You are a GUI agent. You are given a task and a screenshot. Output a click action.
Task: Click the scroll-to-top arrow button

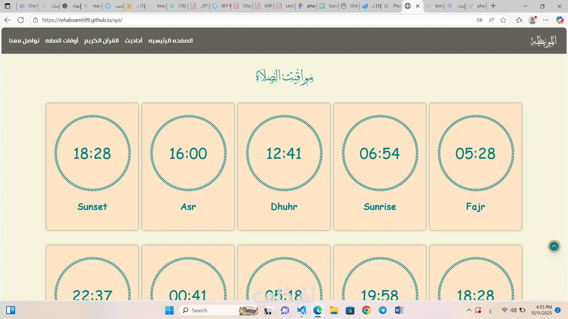554,246
